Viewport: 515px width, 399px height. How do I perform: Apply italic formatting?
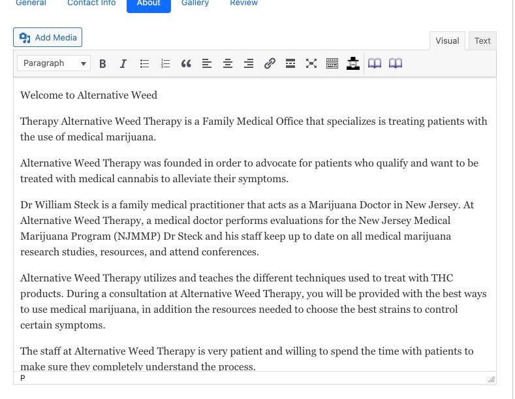[x=123, y=63]
